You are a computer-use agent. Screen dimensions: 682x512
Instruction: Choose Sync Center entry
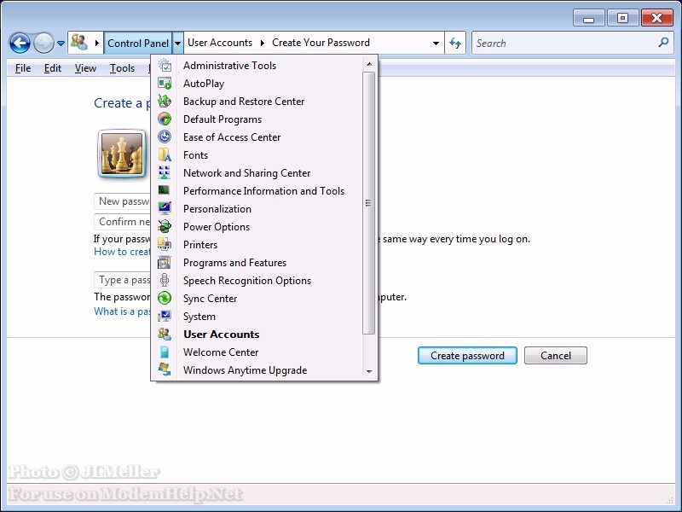coord(210,298)
